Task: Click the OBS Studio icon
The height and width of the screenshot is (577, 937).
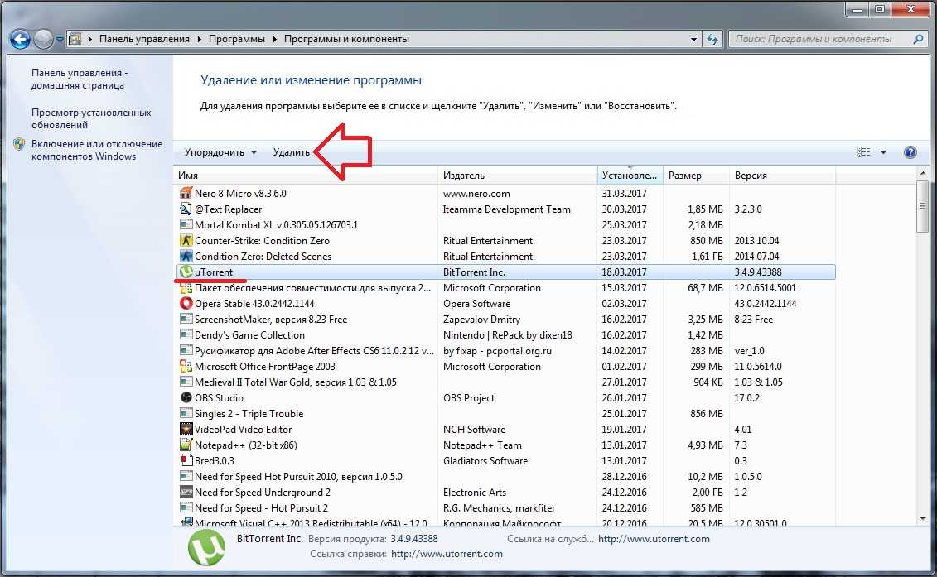Action: [x=186, y=398]
